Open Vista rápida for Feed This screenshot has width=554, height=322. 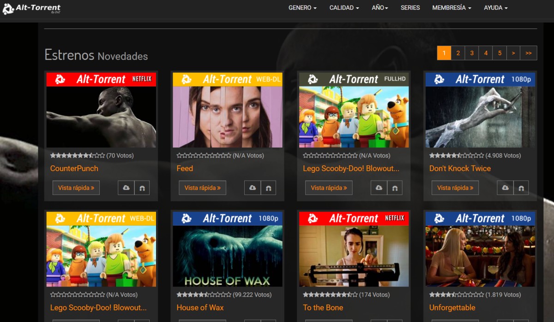203,187
